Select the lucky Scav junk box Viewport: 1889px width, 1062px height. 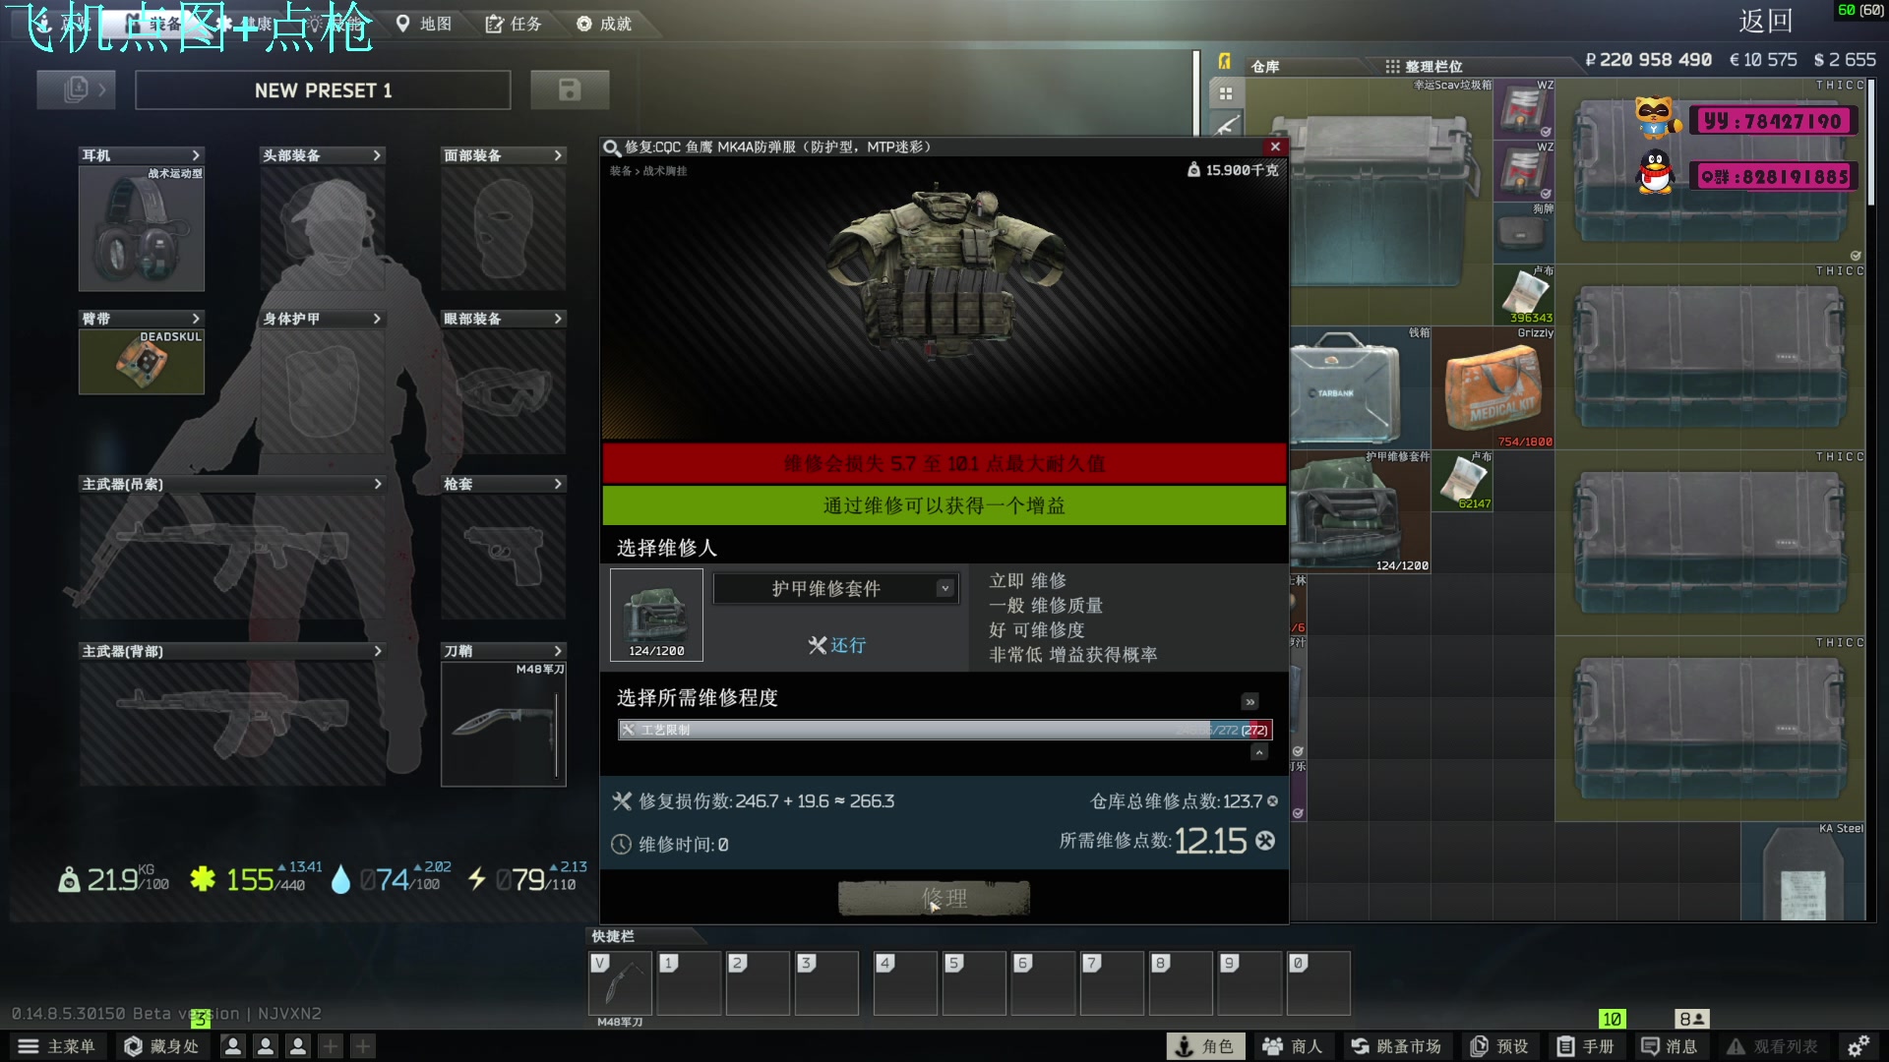[1392, 202]
